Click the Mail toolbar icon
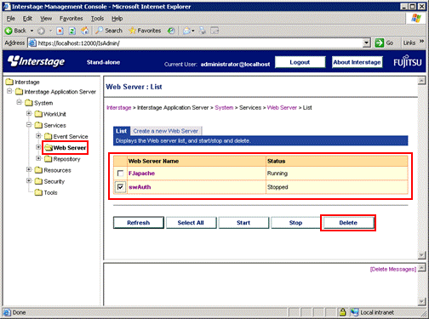This screenshot has height=319, width=429. pyautogui.click(x=186, y=31)
